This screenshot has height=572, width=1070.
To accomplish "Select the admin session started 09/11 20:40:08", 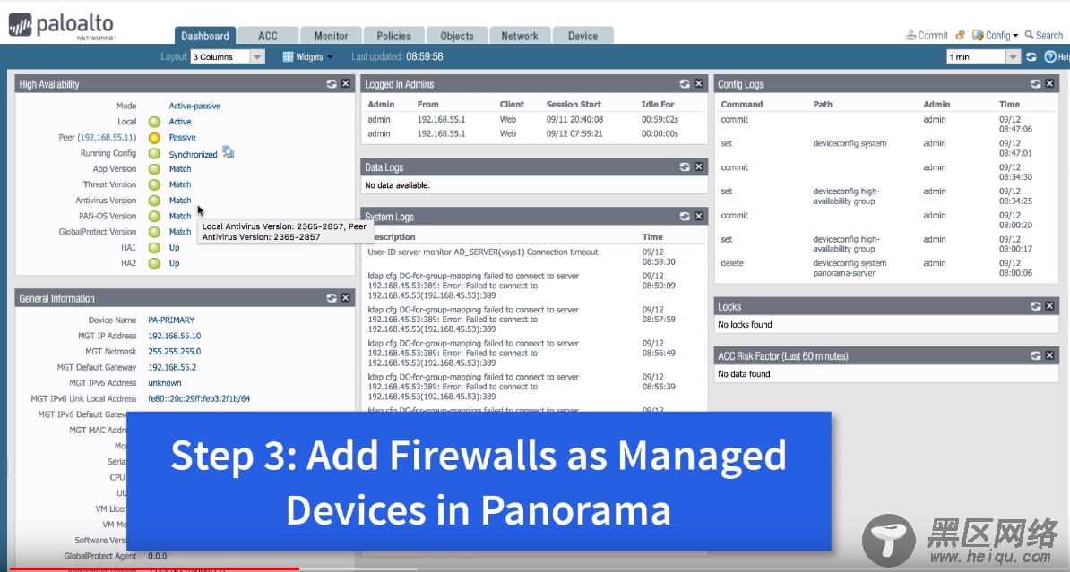I will pos(533,119).
